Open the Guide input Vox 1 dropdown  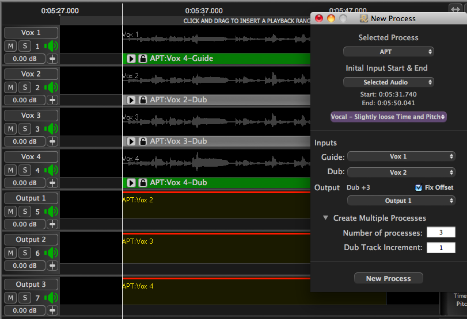(x=401, y=156)
